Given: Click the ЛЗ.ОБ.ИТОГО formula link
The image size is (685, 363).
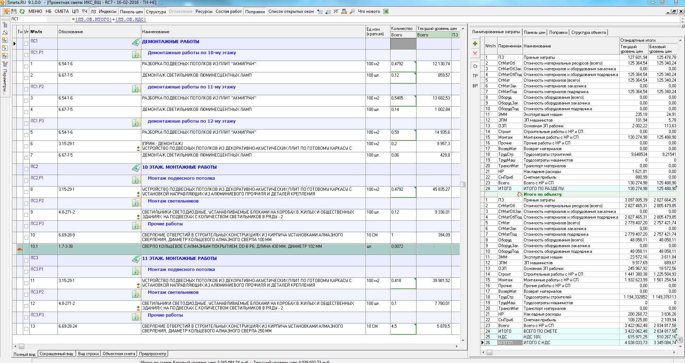Looking at the screenshot, I should (94, 19).
